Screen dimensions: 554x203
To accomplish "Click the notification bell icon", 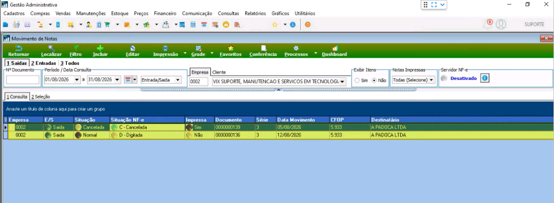I will (488, 24).
